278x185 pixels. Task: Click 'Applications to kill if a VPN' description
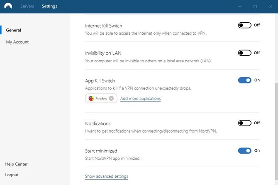[x=138, y=88]
